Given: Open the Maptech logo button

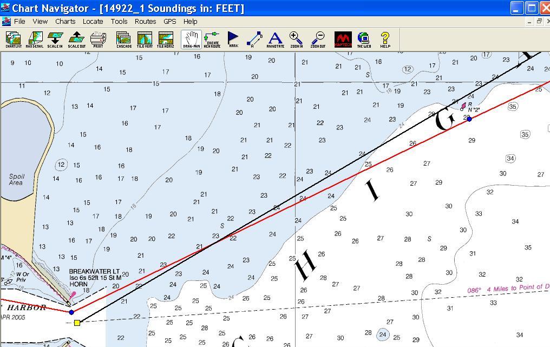Looking at the screenshot, I should pyautogui.click(x=343, y=39).
